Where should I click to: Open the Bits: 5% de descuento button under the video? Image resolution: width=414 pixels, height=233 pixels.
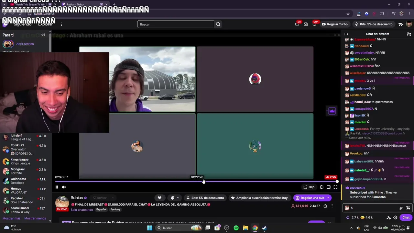pyautogui.click(x=205, y=198)
